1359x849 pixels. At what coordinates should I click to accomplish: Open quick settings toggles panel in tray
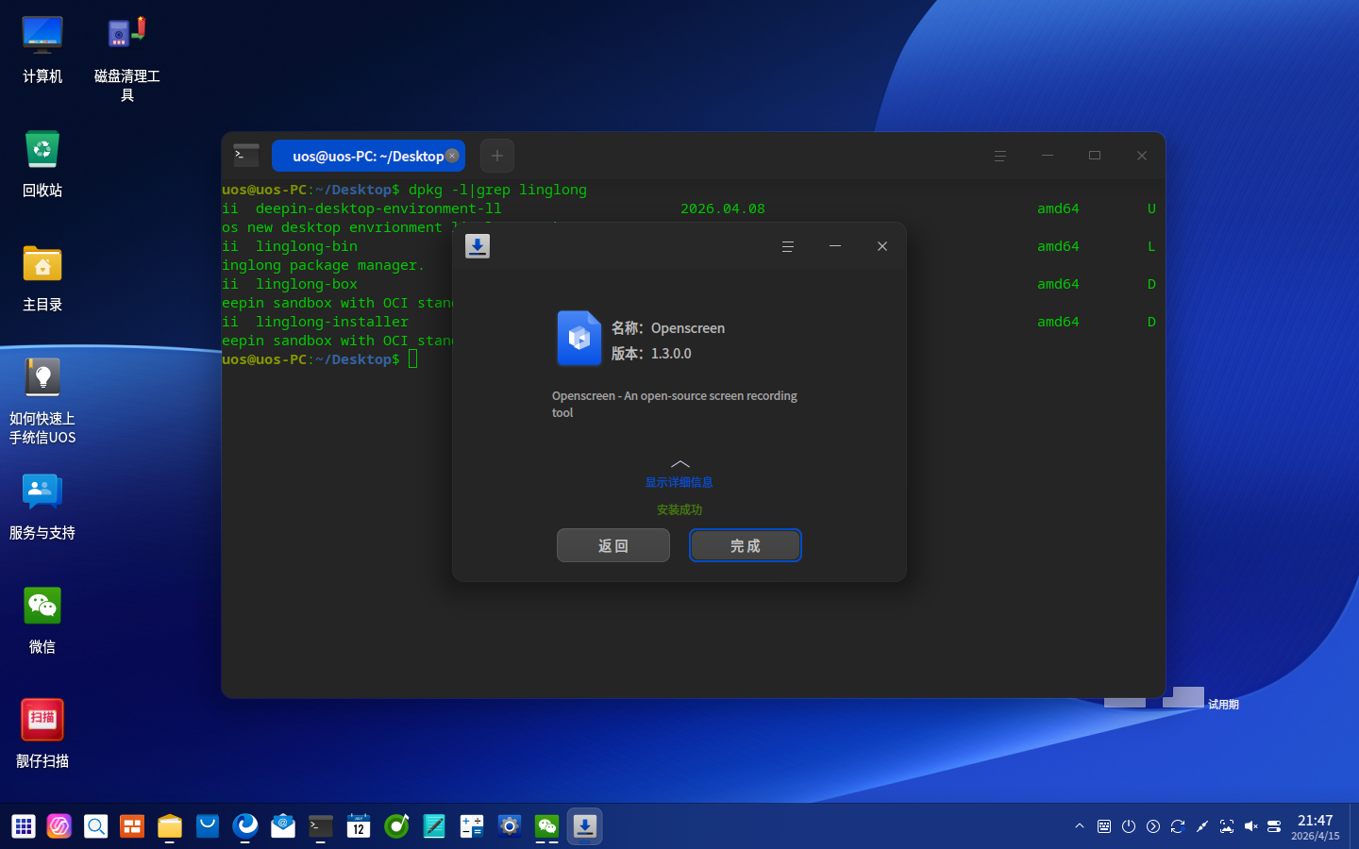(1274, 826)
